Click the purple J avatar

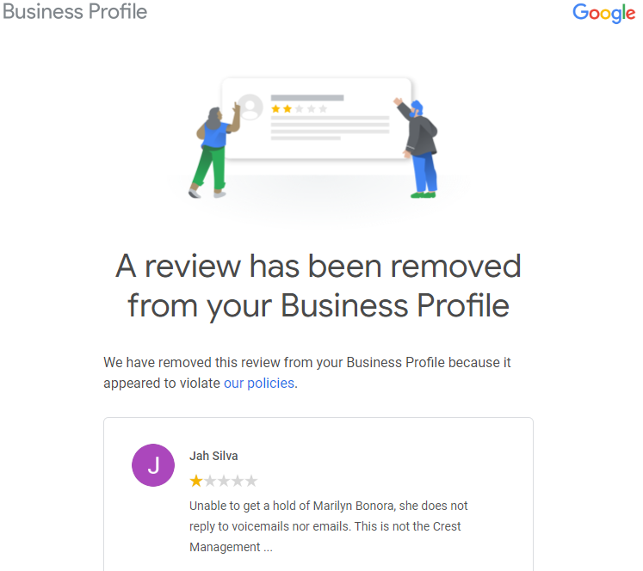click(x=153, y=465)
